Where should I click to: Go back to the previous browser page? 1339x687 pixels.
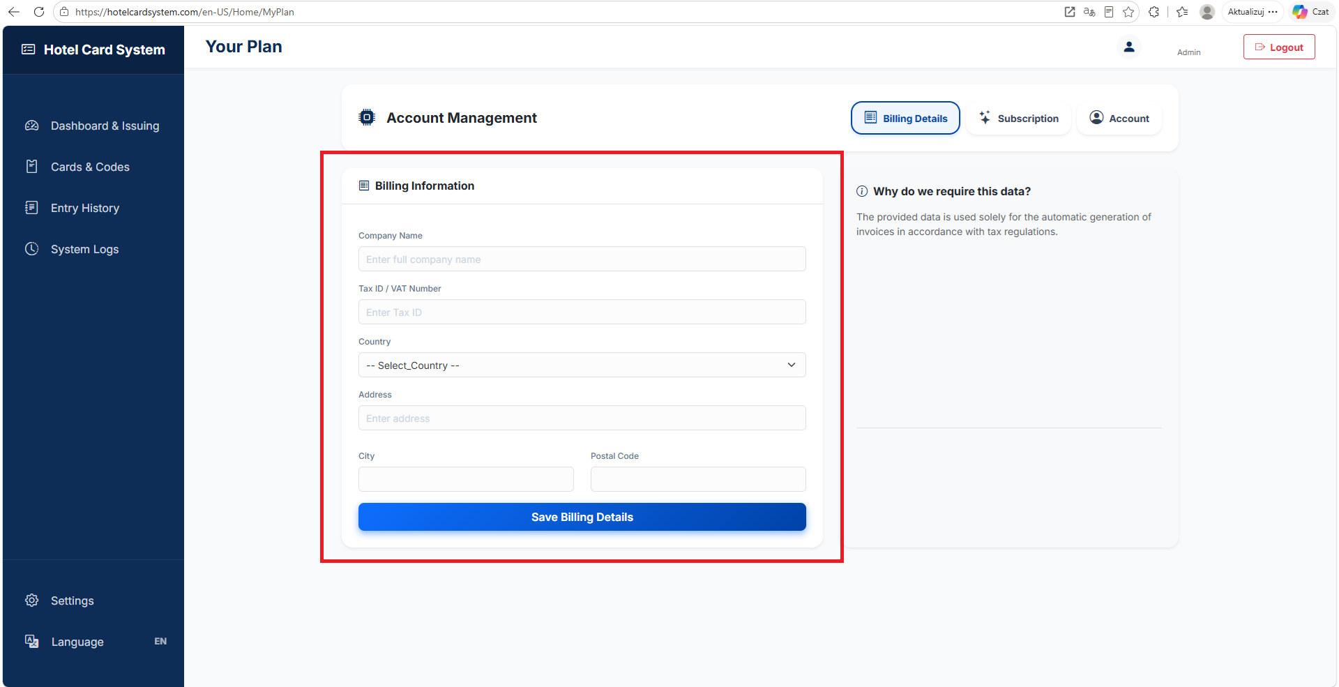[x=14, y=12]
